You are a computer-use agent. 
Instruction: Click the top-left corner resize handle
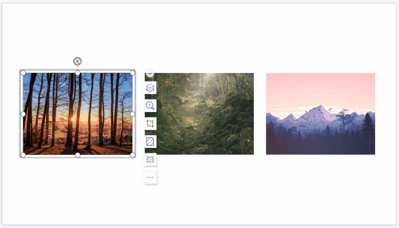(23, 73)
